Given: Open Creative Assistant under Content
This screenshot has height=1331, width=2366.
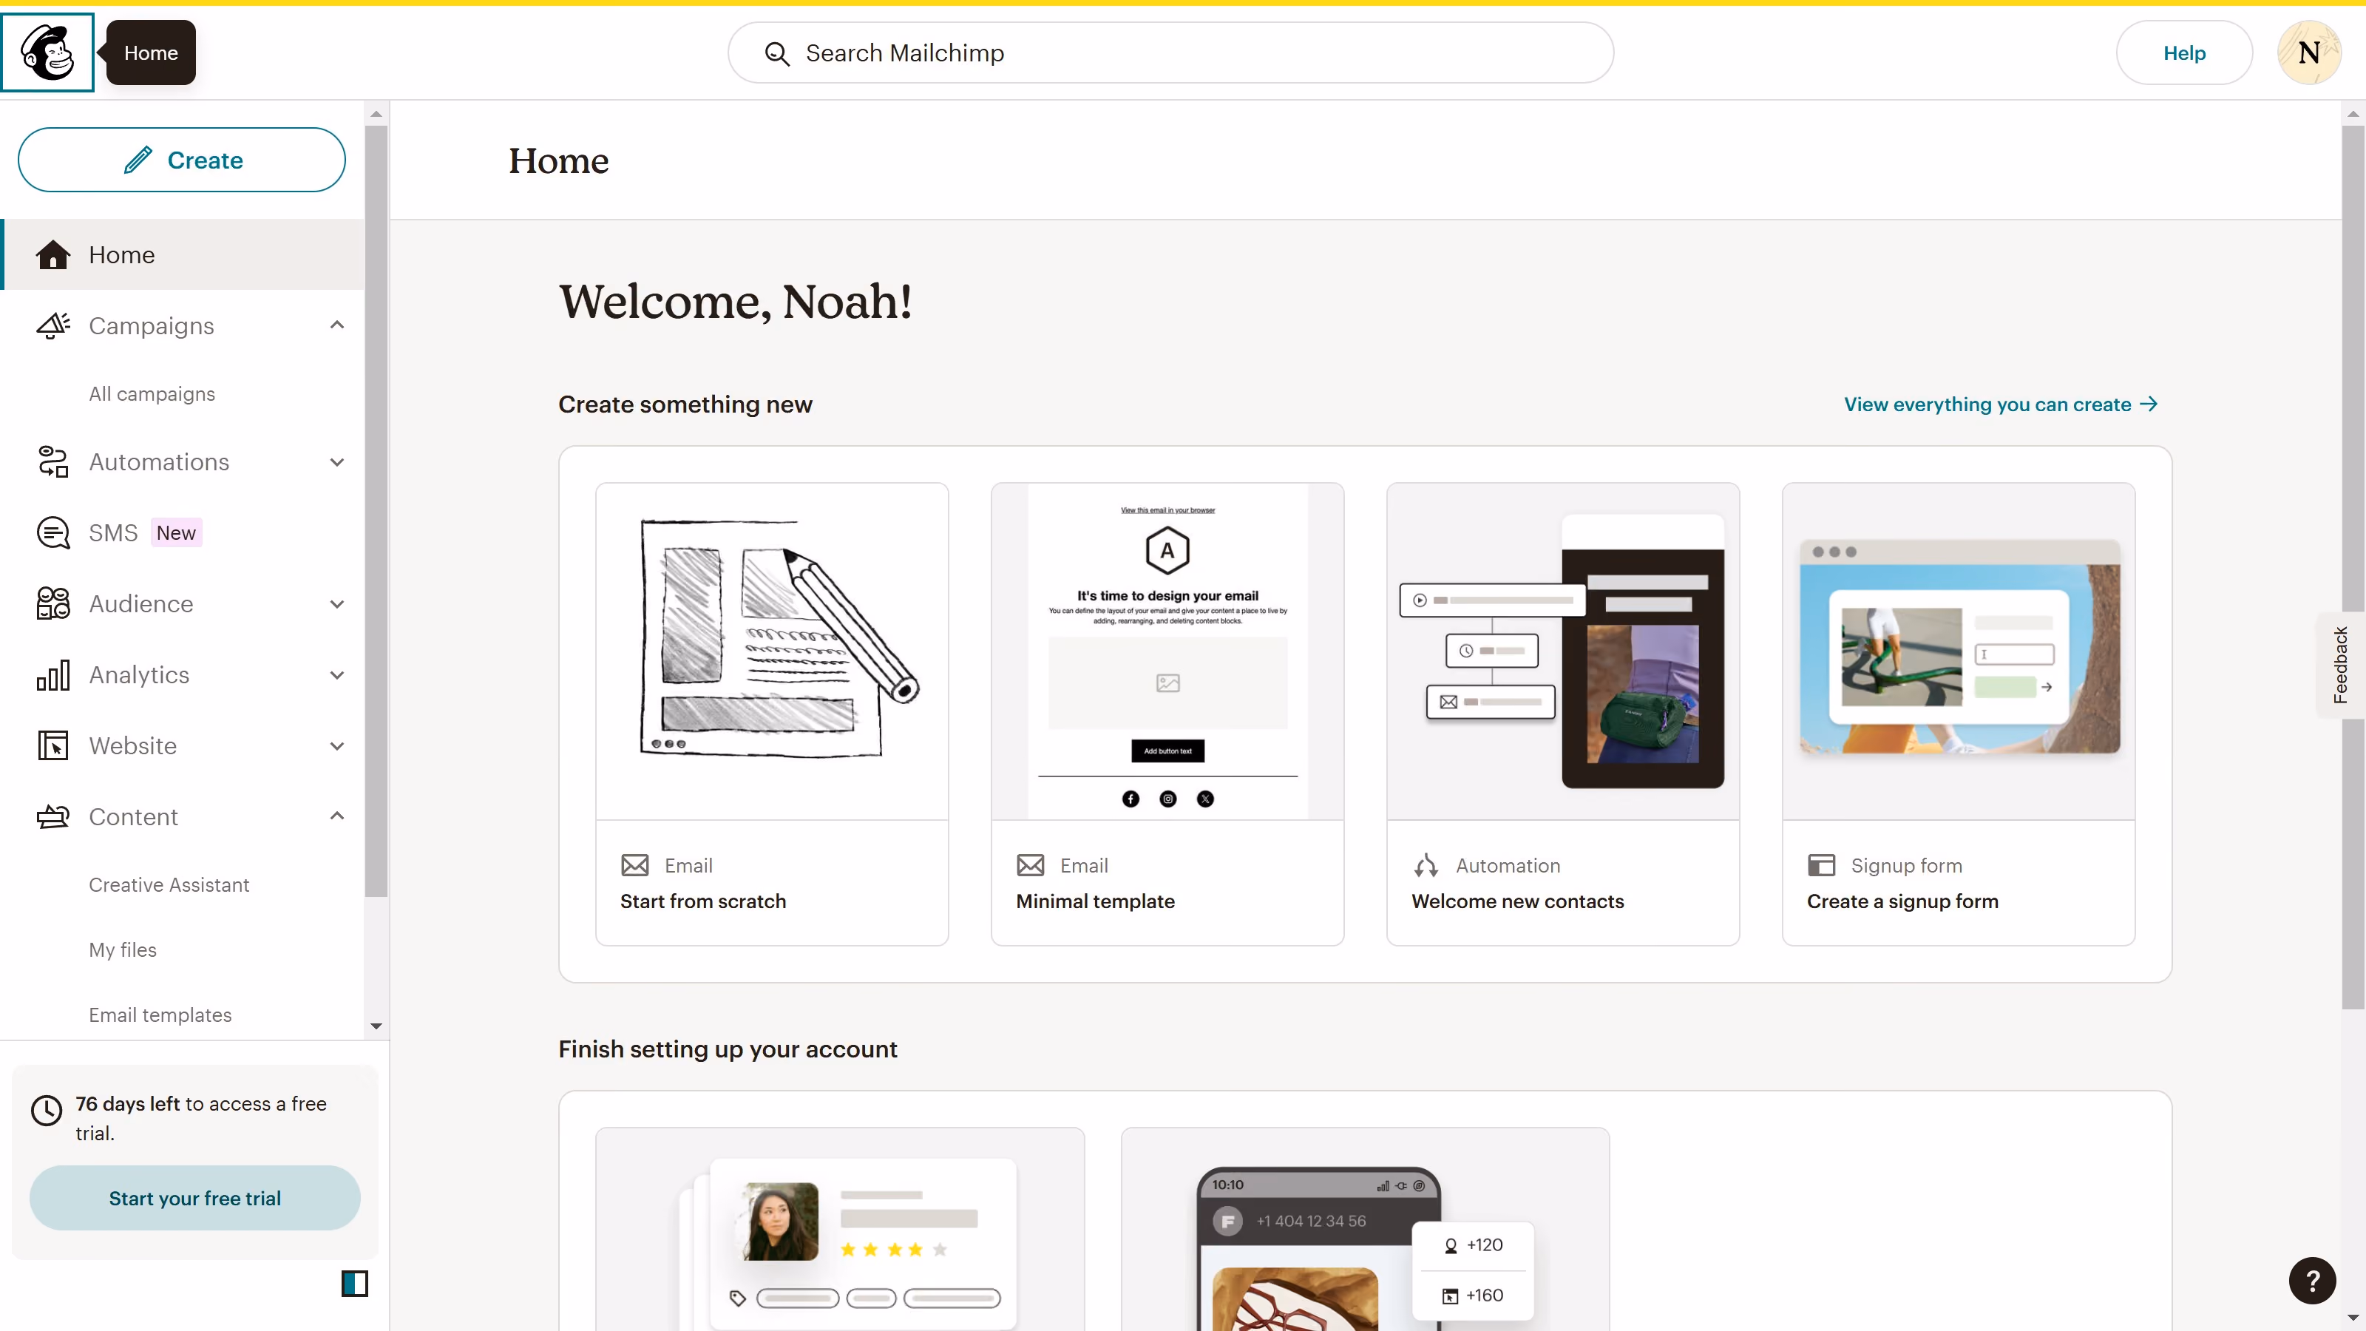Looking at the screenshot, I should [169, 884].
